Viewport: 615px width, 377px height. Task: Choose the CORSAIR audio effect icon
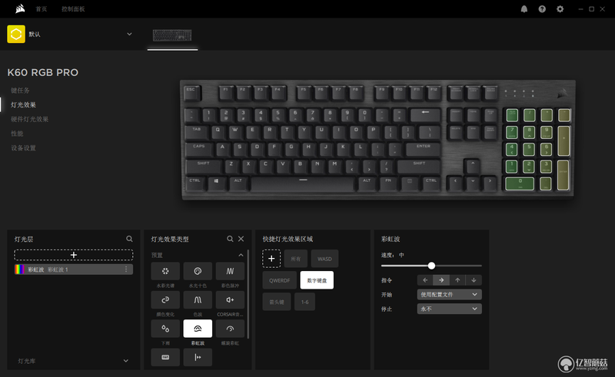tap(230, 299)
